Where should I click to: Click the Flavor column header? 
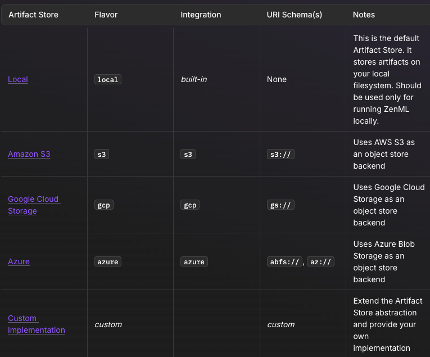pos(106,15)
